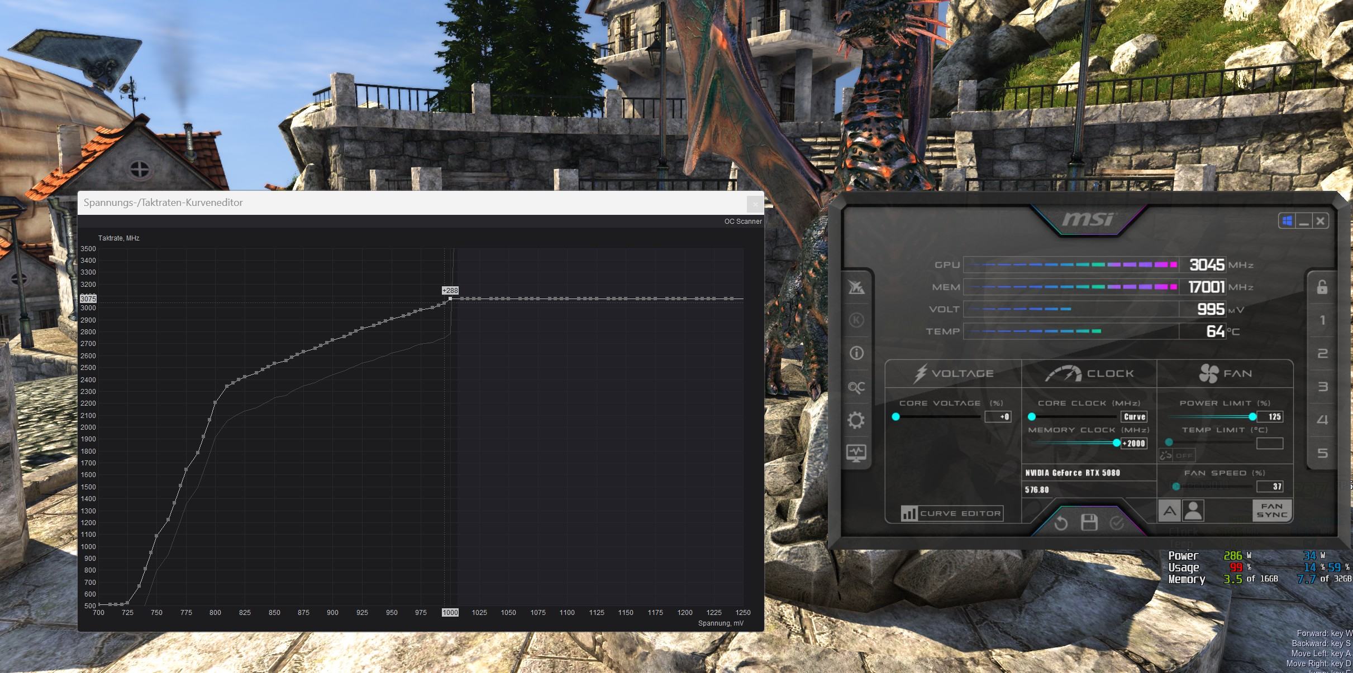
Task: Launch the OC Scanner from the sidebar
Action: pyautogui.click(x=856, y=387)
